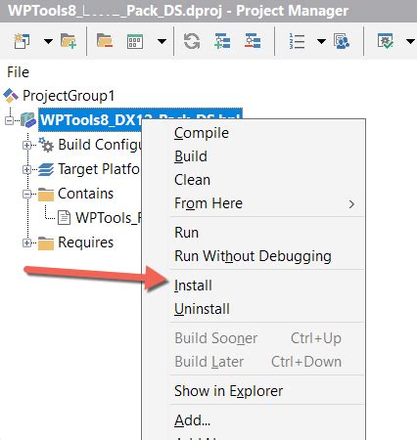Open dropdown arrow beside the Sort icon

point(321,41)
